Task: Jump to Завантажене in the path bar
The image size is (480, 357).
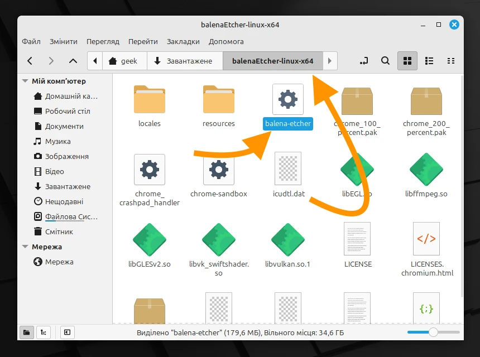Action: pos(185,61)
